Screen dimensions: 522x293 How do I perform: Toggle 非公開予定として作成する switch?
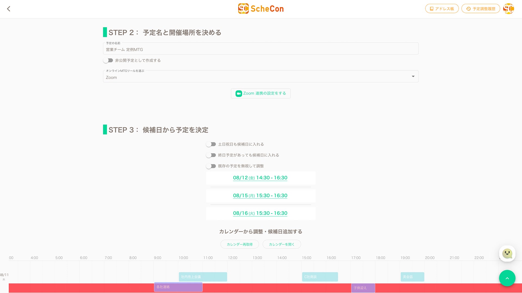pos(108,60)
